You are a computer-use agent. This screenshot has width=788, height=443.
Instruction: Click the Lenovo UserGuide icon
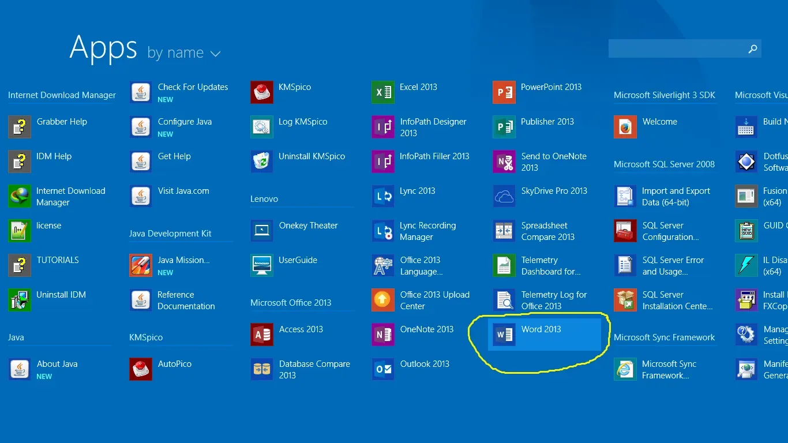(x=262, y=265)
